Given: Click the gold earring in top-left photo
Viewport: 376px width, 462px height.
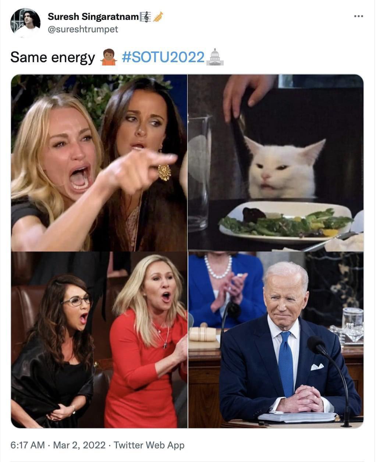Looking at the screenshot, I should 164,172.
